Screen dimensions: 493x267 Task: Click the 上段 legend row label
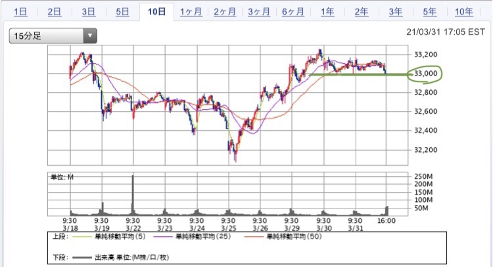[60, 237]
